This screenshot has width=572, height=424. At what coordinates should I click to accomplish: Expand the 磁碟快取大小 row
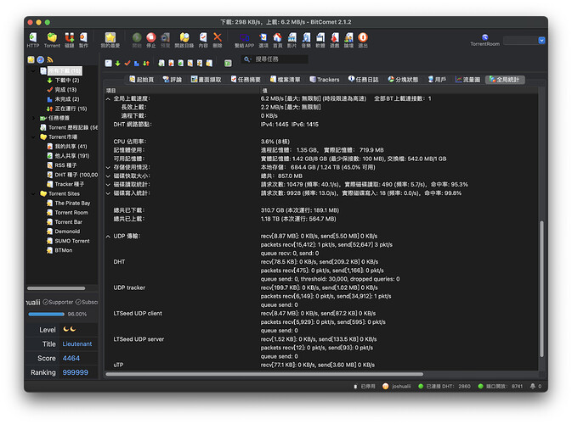108,176
